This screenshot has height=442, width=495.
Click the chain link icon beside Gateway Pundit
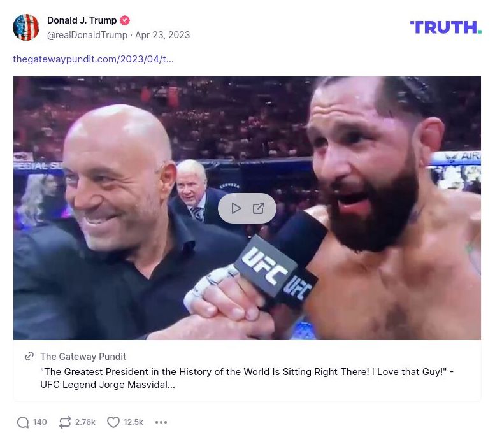click(x=29, y=357)
